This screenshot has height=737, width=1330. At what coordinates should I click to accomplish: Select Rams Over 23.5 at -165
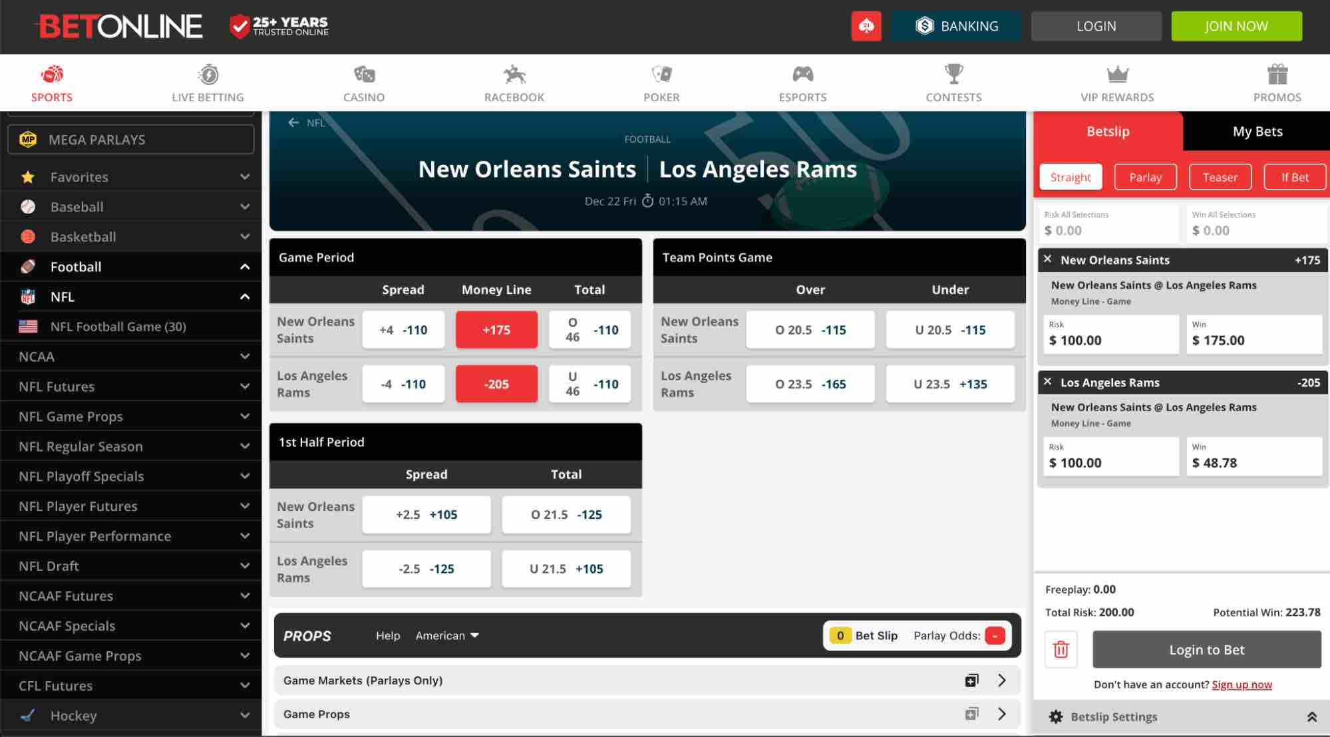pos(810,384)
